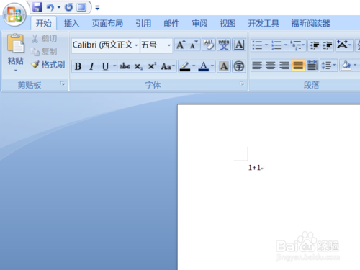Open the Change Case (Aa) menu
The width and height of the screenshot is (360, 270).
pos(168,66)
